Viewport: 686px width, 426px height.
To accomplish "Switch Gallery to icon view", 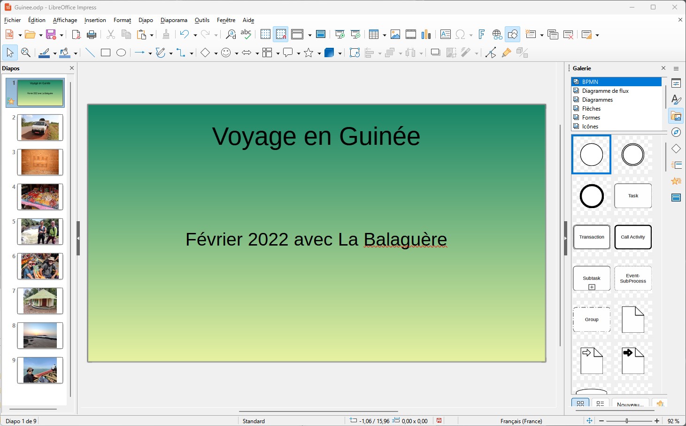I will [x=580, y=404].
